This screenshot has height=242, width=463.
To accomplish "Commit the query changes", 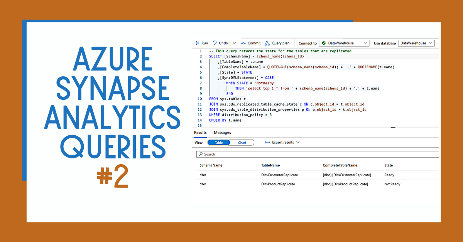I will click(251, 43).
